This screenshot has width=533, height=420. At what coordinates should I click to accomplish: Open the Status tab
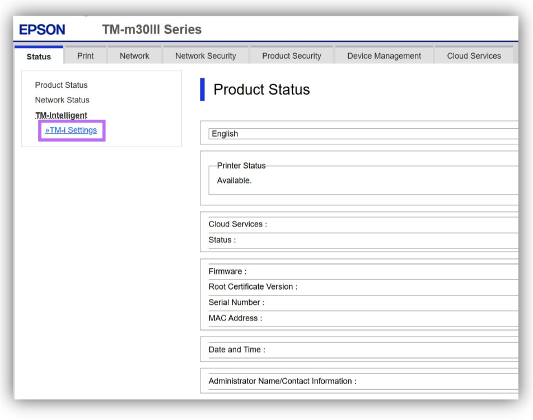pyautogui.click(x=39, y=55)
